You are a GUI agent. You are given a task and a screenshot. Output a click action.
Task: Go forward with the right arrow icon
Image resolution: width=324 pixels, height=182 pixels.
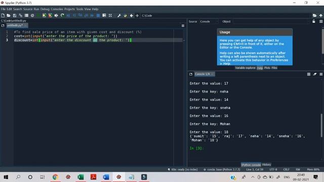[x=137, y=16]
